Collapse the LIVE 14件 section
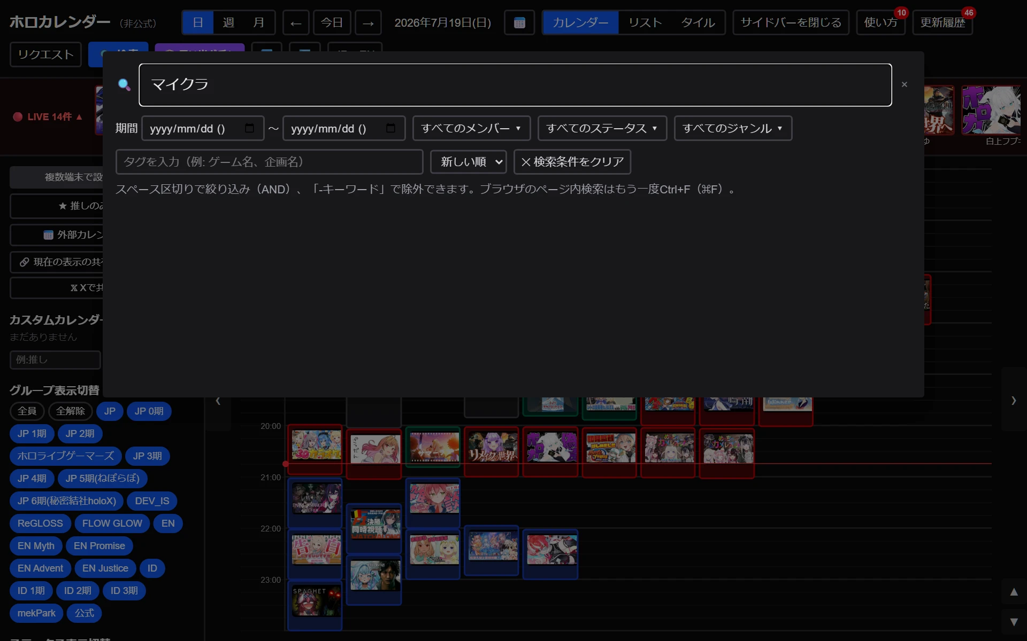Screen dimensions: 1027x641 pos(48,116)
